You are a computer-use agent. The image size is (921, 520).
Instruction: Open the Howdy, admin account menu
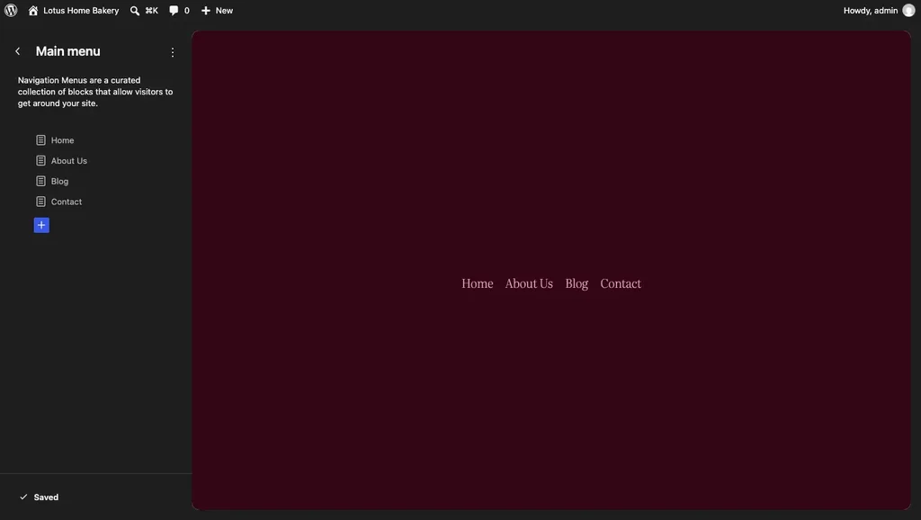point(871,11)
